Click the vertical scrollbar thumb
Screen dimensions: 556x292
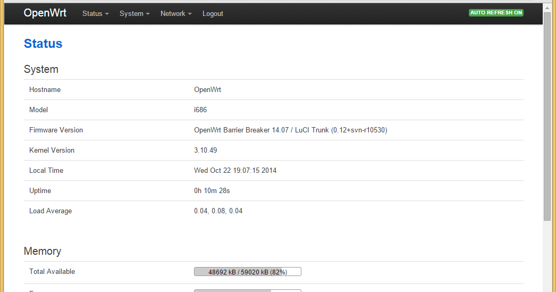(547, 116)
